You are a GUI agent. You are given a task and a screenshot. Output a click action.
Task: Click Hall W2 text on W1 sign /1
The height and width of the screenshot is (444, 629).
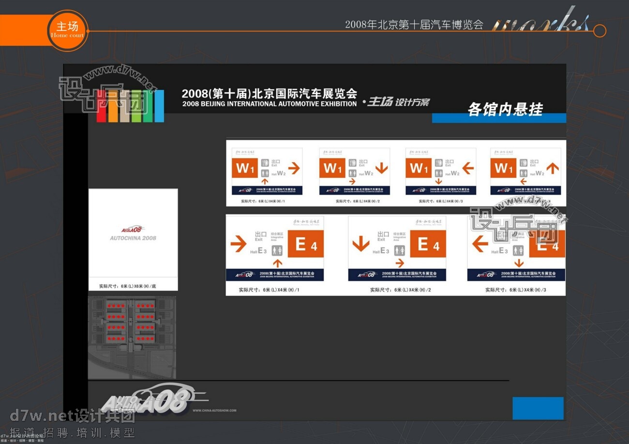pos(279,173)
